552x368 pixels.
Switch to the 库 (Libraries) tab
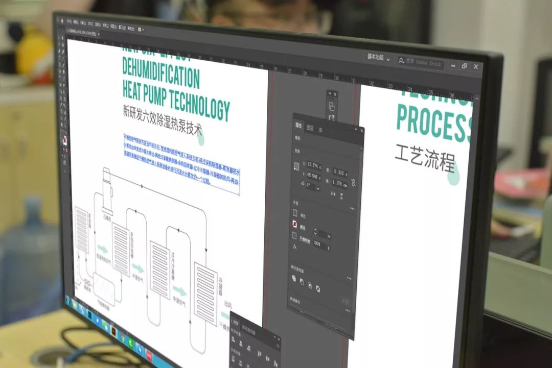(320, 130)
